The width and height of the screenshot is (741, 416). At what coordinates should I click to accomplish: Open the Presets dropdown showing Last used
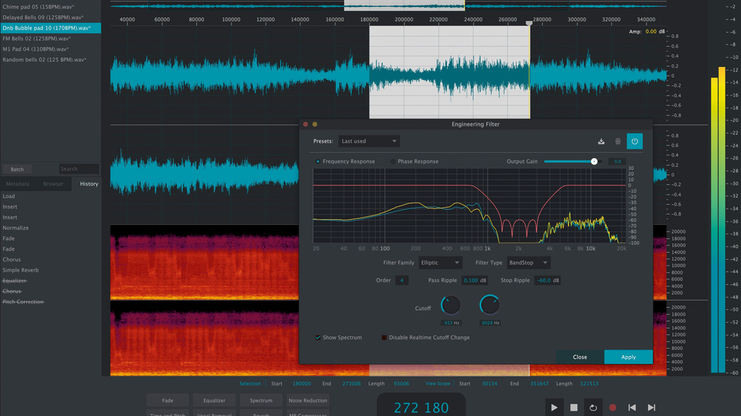(369, 141)
